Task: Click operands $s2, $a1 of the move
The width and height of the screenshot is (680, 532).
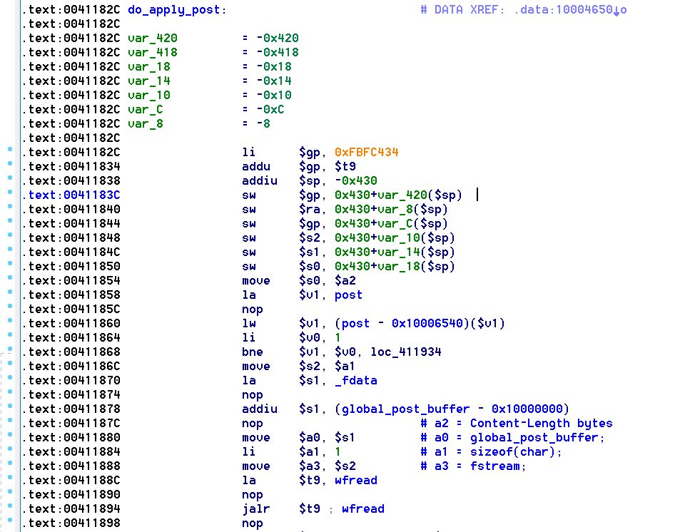Action: [x=328, y=367]
